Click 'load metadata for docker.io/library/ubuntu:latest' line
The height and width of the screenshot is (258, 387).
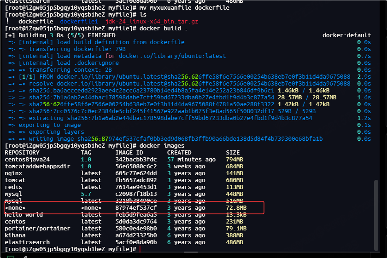(122, 56)
